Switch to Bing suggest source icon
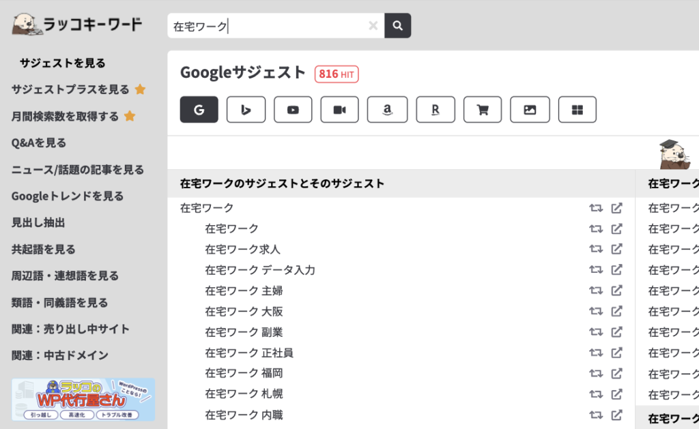Image resolution: width=699 pixels, height=429 pixels. (x=246, y=110)
